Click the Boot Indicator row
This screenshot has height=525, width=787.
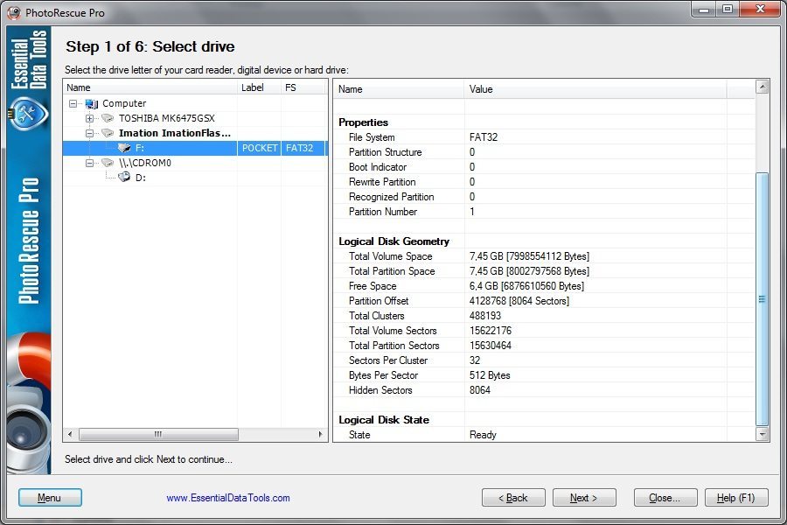coord(544,167)
